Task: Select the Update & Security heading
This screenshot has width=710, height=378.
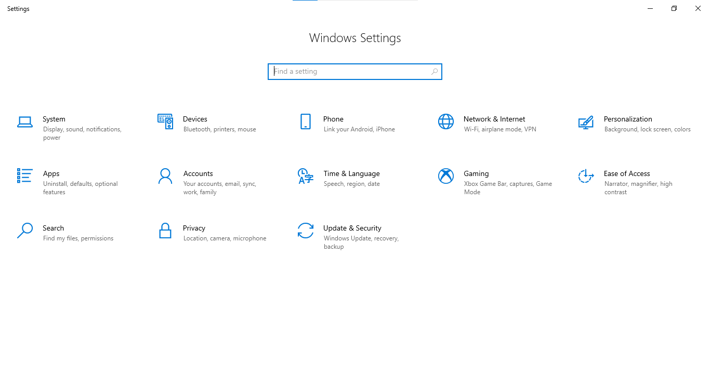Action: [x=352, y=228]
